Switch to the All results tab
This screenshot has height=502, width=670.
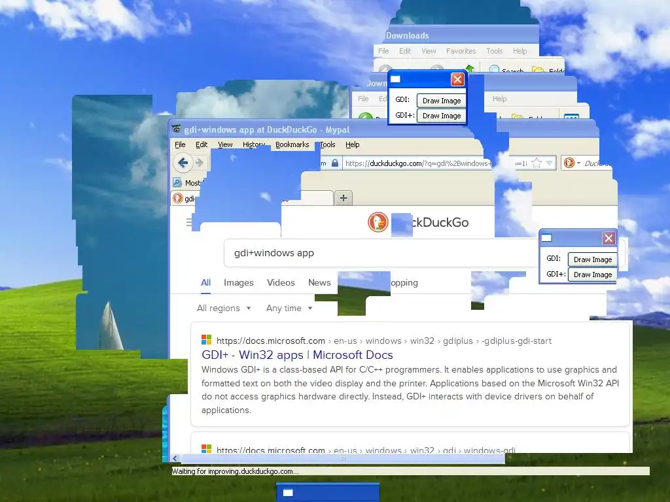(x=205, y=282)
